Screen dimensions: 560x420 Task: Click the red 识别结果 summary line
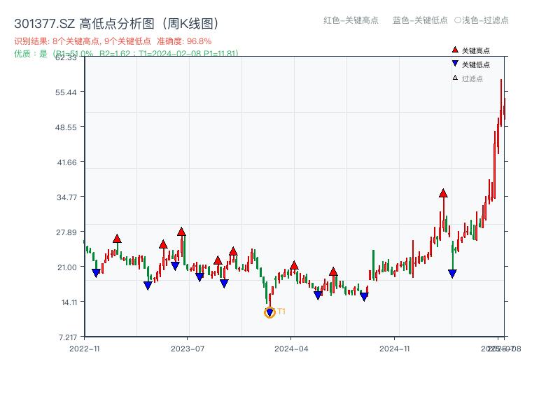coord(113,41)
